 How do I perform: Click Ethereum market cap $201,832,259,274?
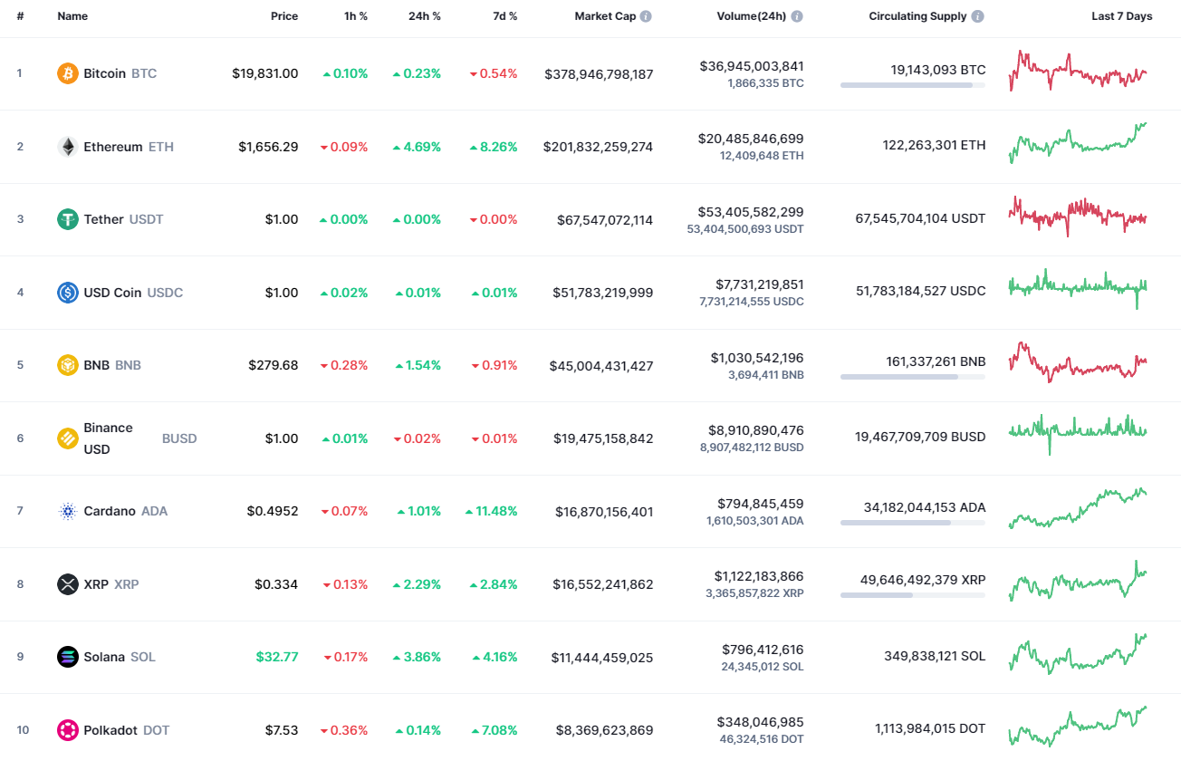(x=599, y=147)
